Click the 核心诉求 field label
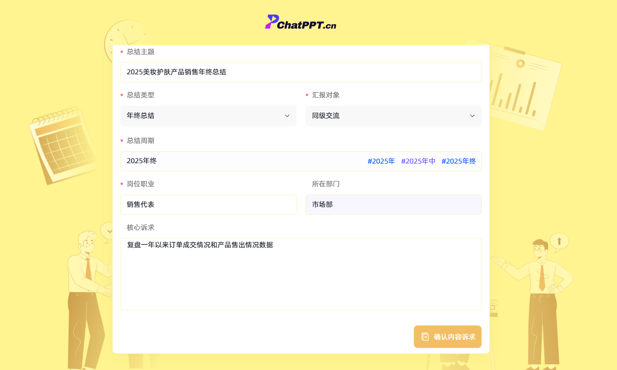 [x=140, y=227]
